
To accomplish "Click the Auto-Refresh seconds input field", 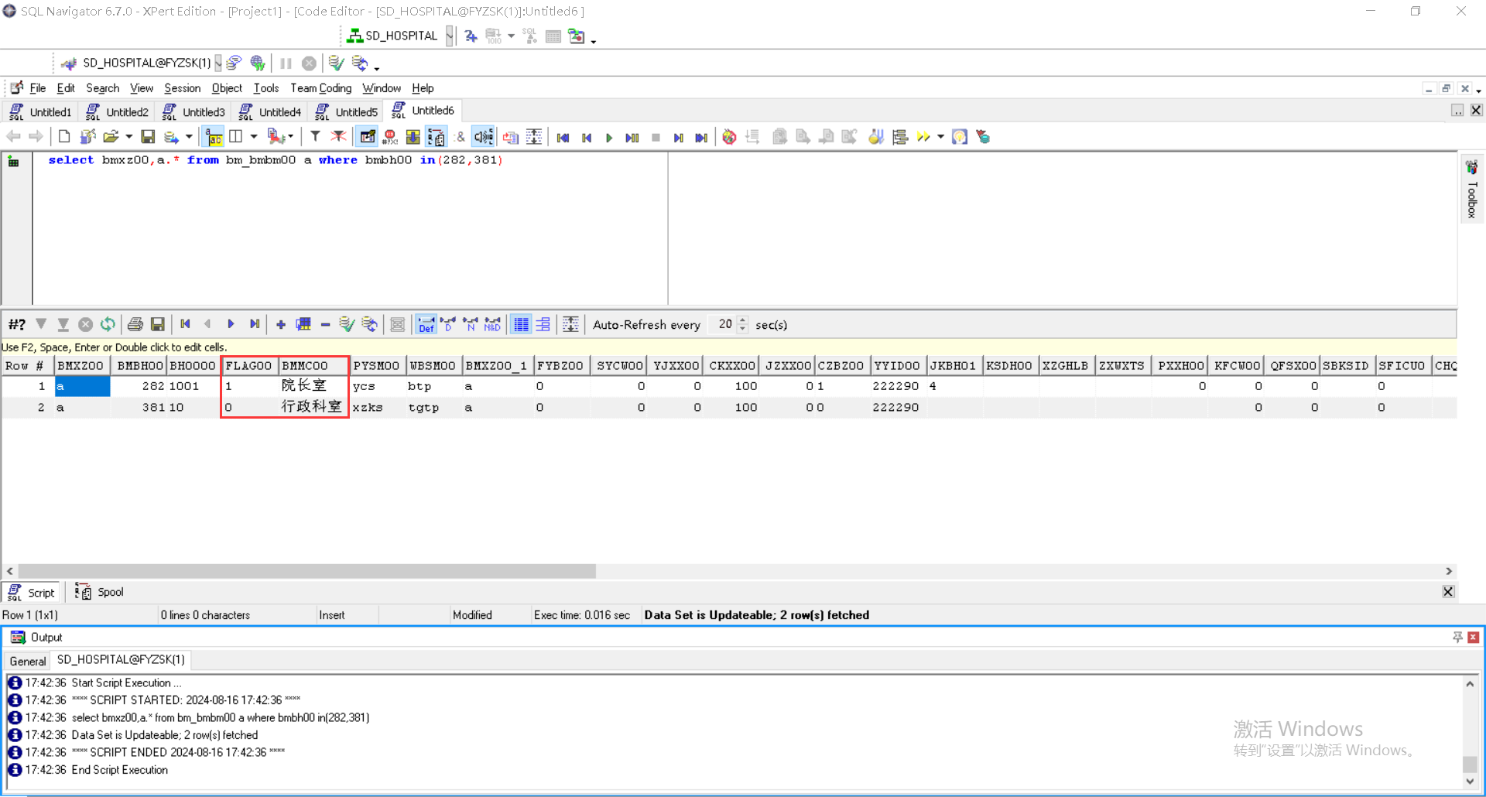I will [724, 324].
